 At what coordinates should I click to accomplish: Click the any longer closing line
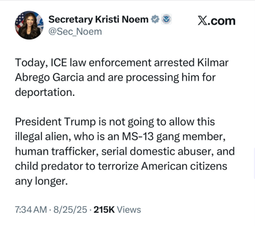(x=41, y=181)
